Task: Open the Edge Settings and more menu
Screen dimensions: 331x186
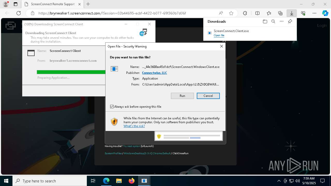Action: pos(314,13)
